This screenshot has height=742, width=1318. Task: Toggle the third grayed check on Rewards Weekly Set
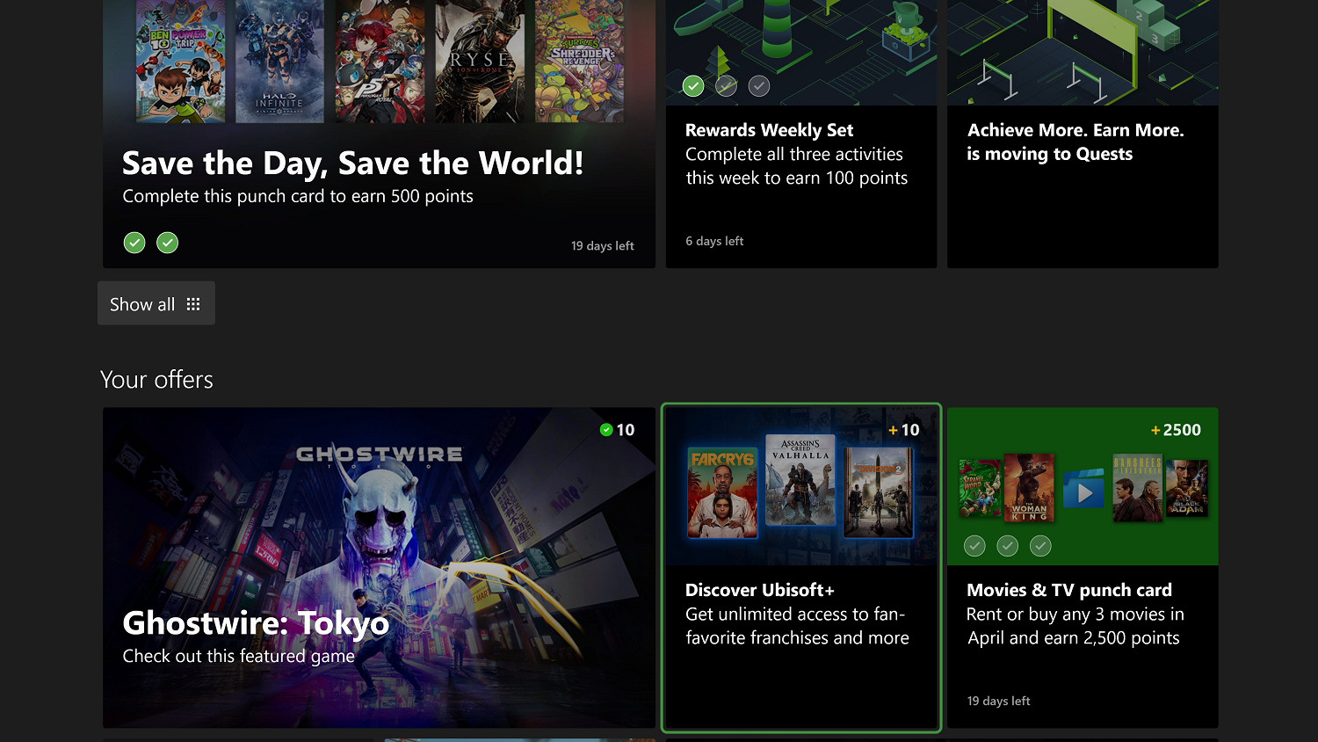click(x=758, y=85)
